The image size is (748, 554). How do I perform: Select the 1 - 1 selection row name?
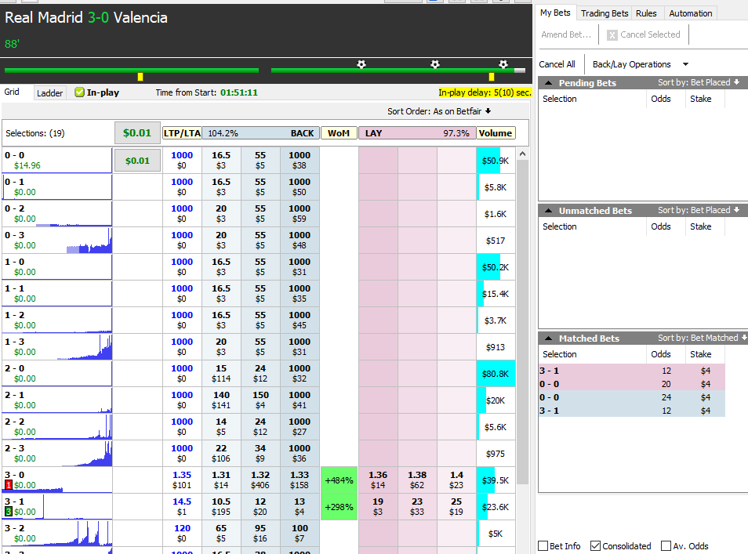click(x=14, y=288)
